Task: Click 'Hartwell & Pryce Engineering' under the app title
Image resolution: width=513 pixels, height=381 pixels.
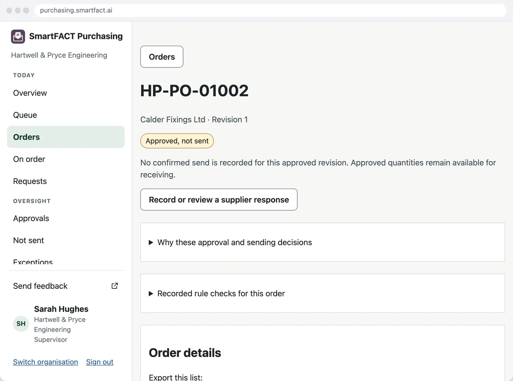Action: tap(59, 55)
